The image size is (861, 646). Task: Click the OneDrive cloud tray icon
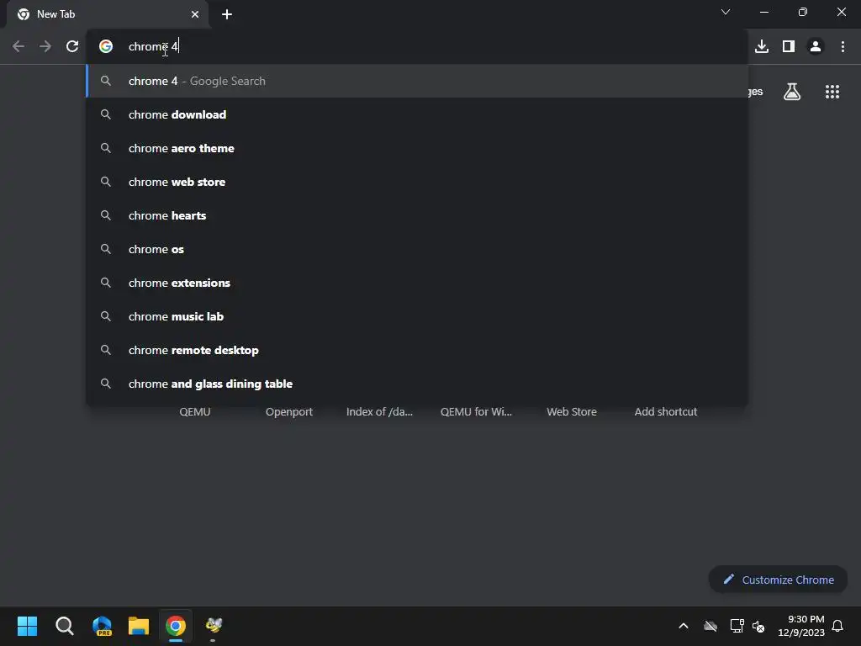click(710, 626)
